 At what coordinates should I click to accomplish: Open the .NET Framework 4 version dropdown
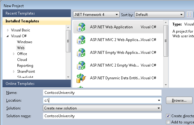tap(96, 15)
